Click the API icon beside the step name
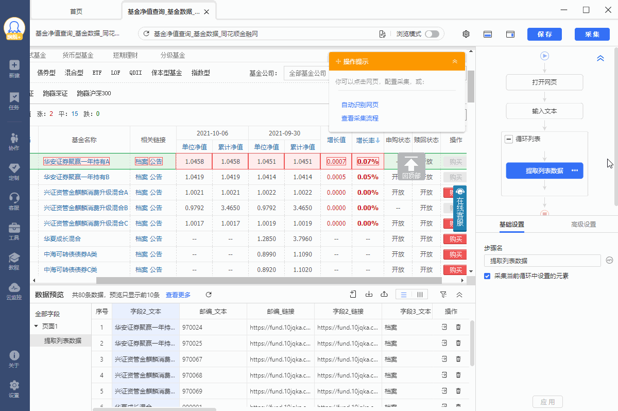Image resolution: width=618 pixels, height=411 pixels. [609, 260]
